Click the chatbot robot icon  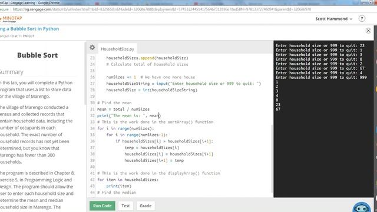[x=361, y=207]
